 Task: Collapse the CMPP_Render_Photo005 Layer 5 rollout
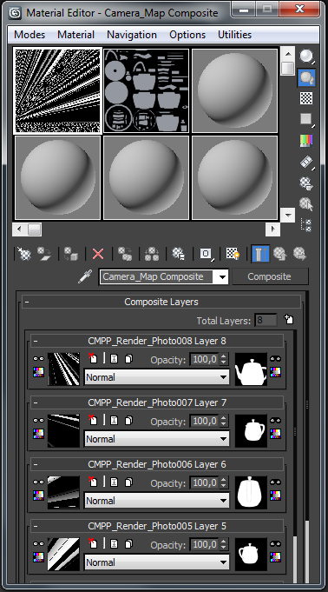click(x=36, y=526)
